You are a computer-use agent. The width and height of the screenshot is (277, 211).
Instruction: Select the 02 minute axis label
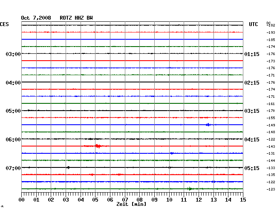[51, 200]
